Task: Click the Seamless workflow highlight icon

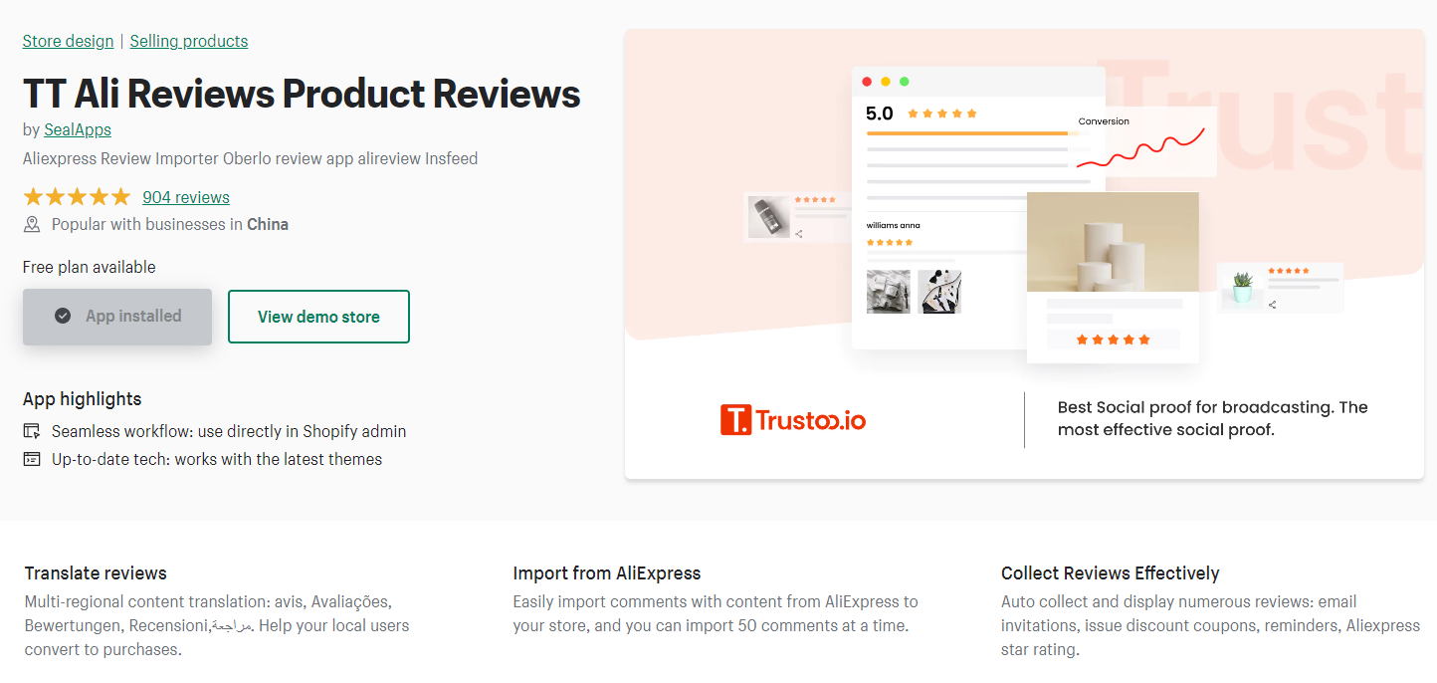Action: coord(33,431)
